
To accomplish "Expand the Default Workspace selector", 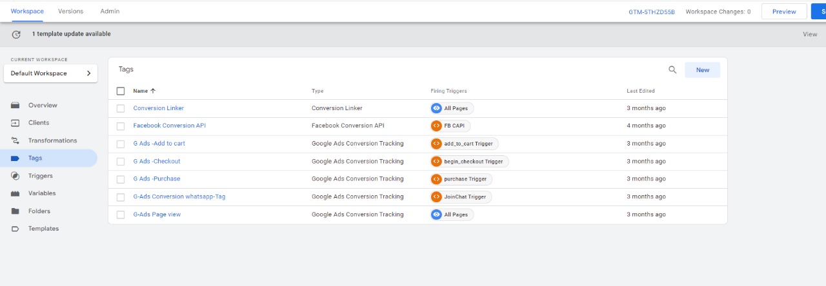I will (x=50, y=73).
